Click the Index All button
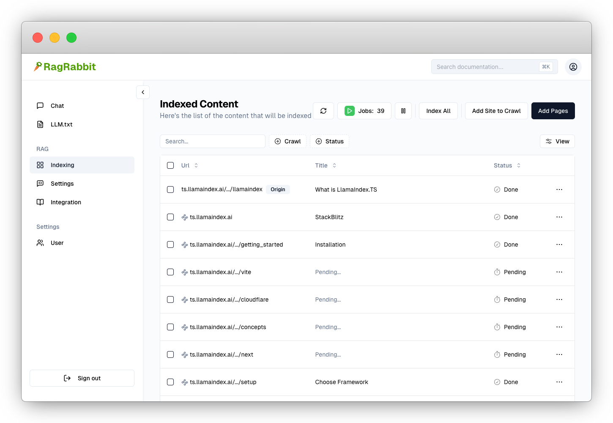 tap(438, 111)
